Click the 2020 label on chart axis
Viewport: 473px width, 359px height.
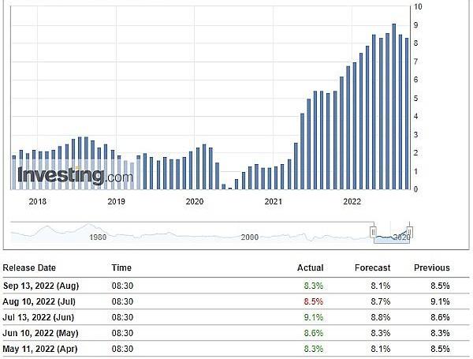pos(195,201)
